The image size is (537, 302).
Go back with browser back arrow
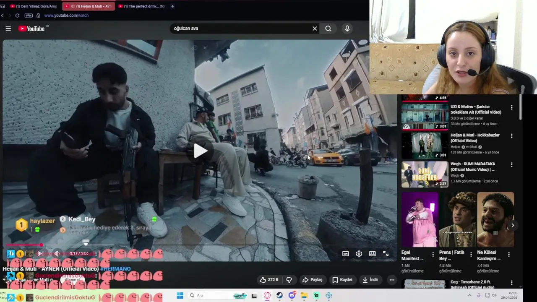pos(2,16)
